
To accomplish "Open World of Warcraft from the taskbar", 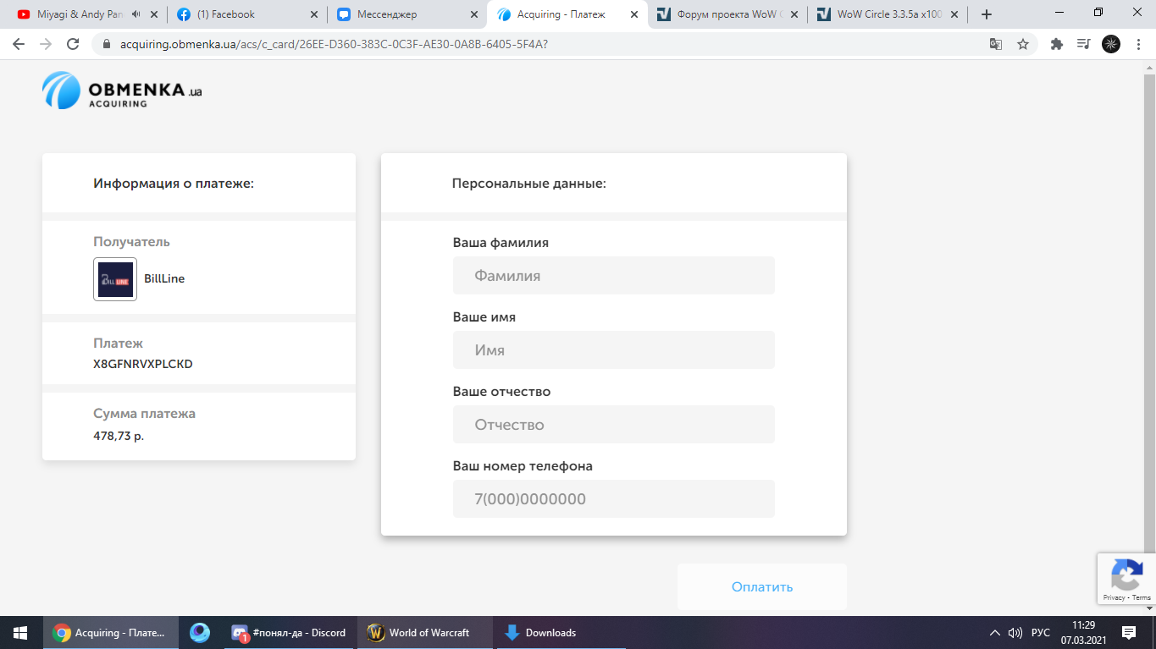I will pos(419,633).
